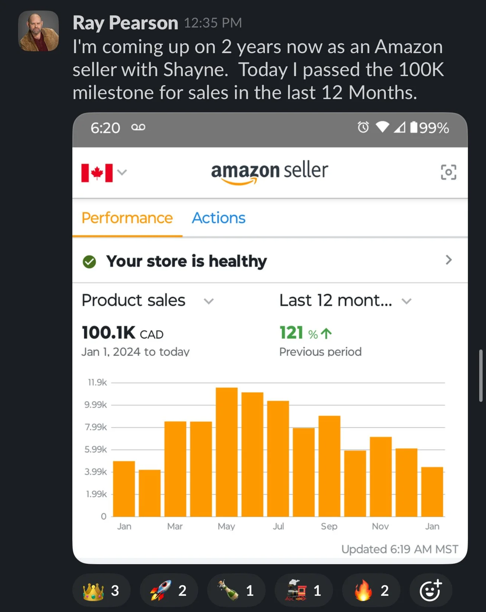Click the voicemail status icon
Viewport: 486px width, 612px height.
(138, 127)
